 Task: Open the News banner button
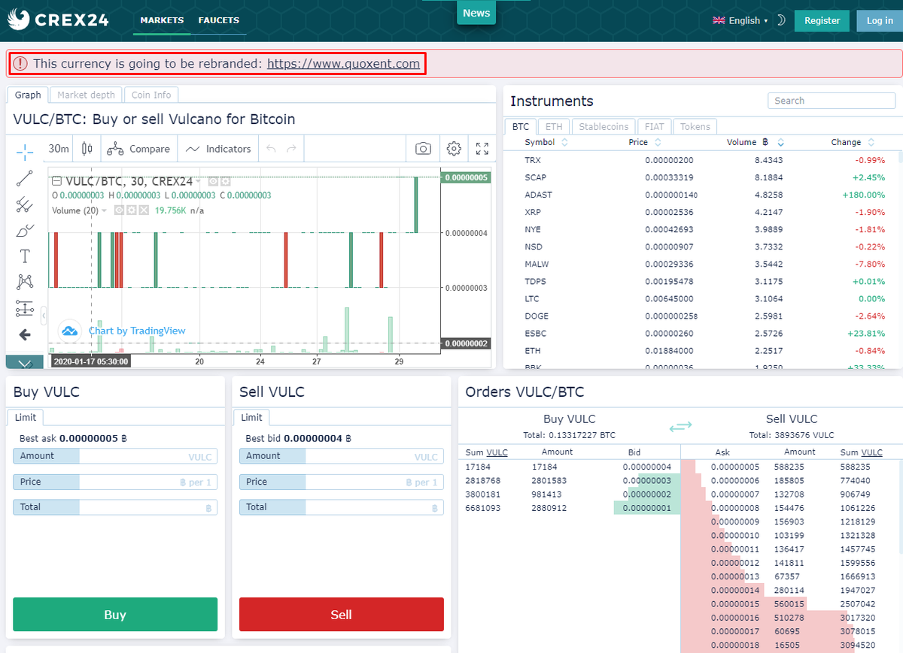coord(476,13)
